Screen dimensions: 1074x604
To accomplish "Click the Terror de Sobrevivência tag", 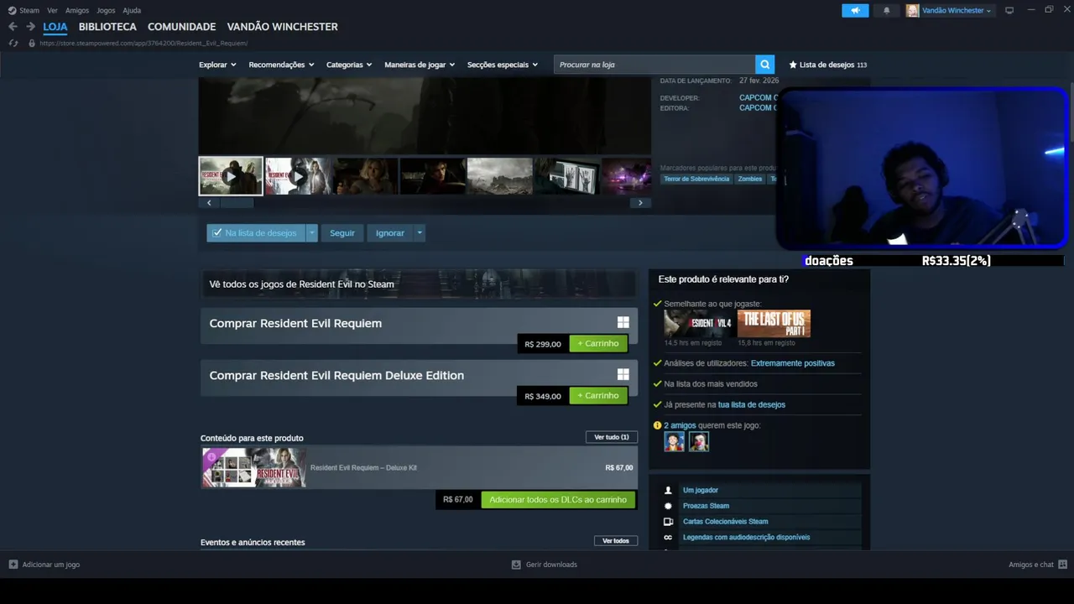I will pos(696,179).
